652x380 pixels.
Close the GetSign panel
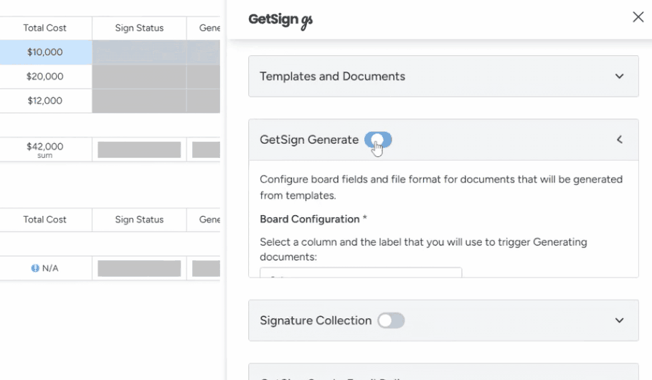pos(638,17)
